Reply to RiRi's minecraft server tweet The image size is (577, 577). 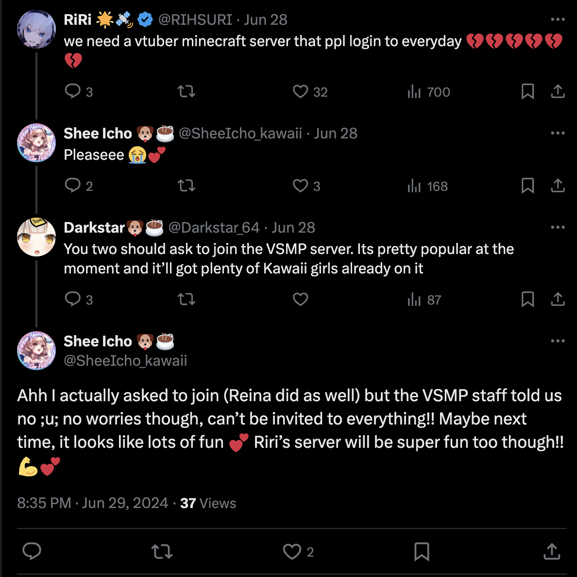pos(73,91)
